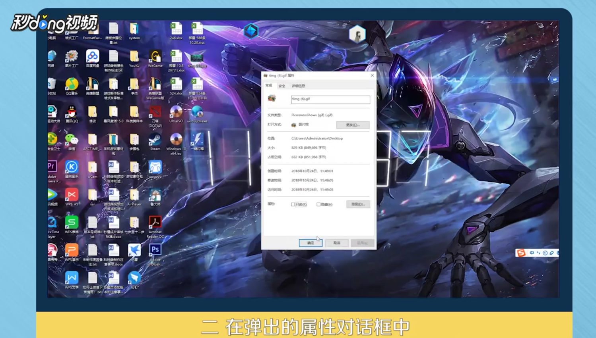This screenshot has width=596, height=338.
Task: Click the greyed 应用(A) apply button
Action: 362,243
